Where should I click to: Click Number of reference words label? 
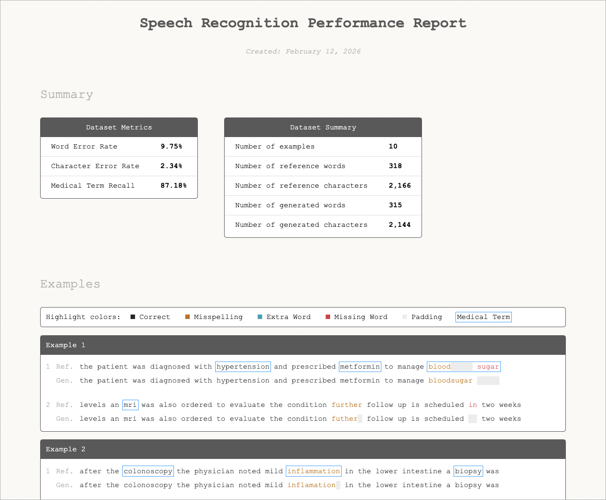(290, 166)
